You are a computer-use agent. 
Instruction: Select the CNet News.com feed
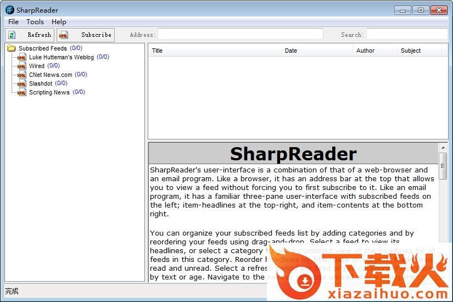51,75
